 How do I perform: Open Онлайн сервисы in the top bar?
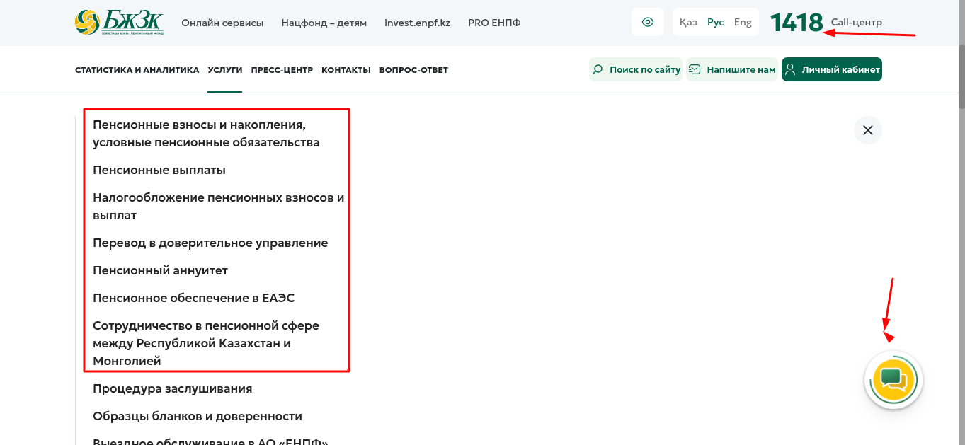[x=222, y=23]
